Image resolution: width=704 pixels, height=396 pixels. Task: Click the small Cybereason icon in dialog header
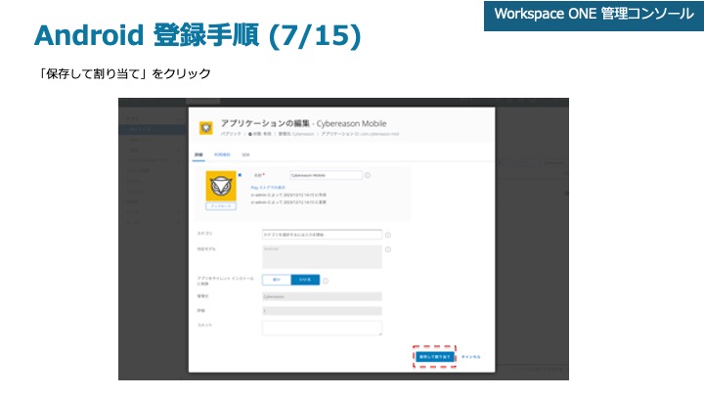(206, 128)
